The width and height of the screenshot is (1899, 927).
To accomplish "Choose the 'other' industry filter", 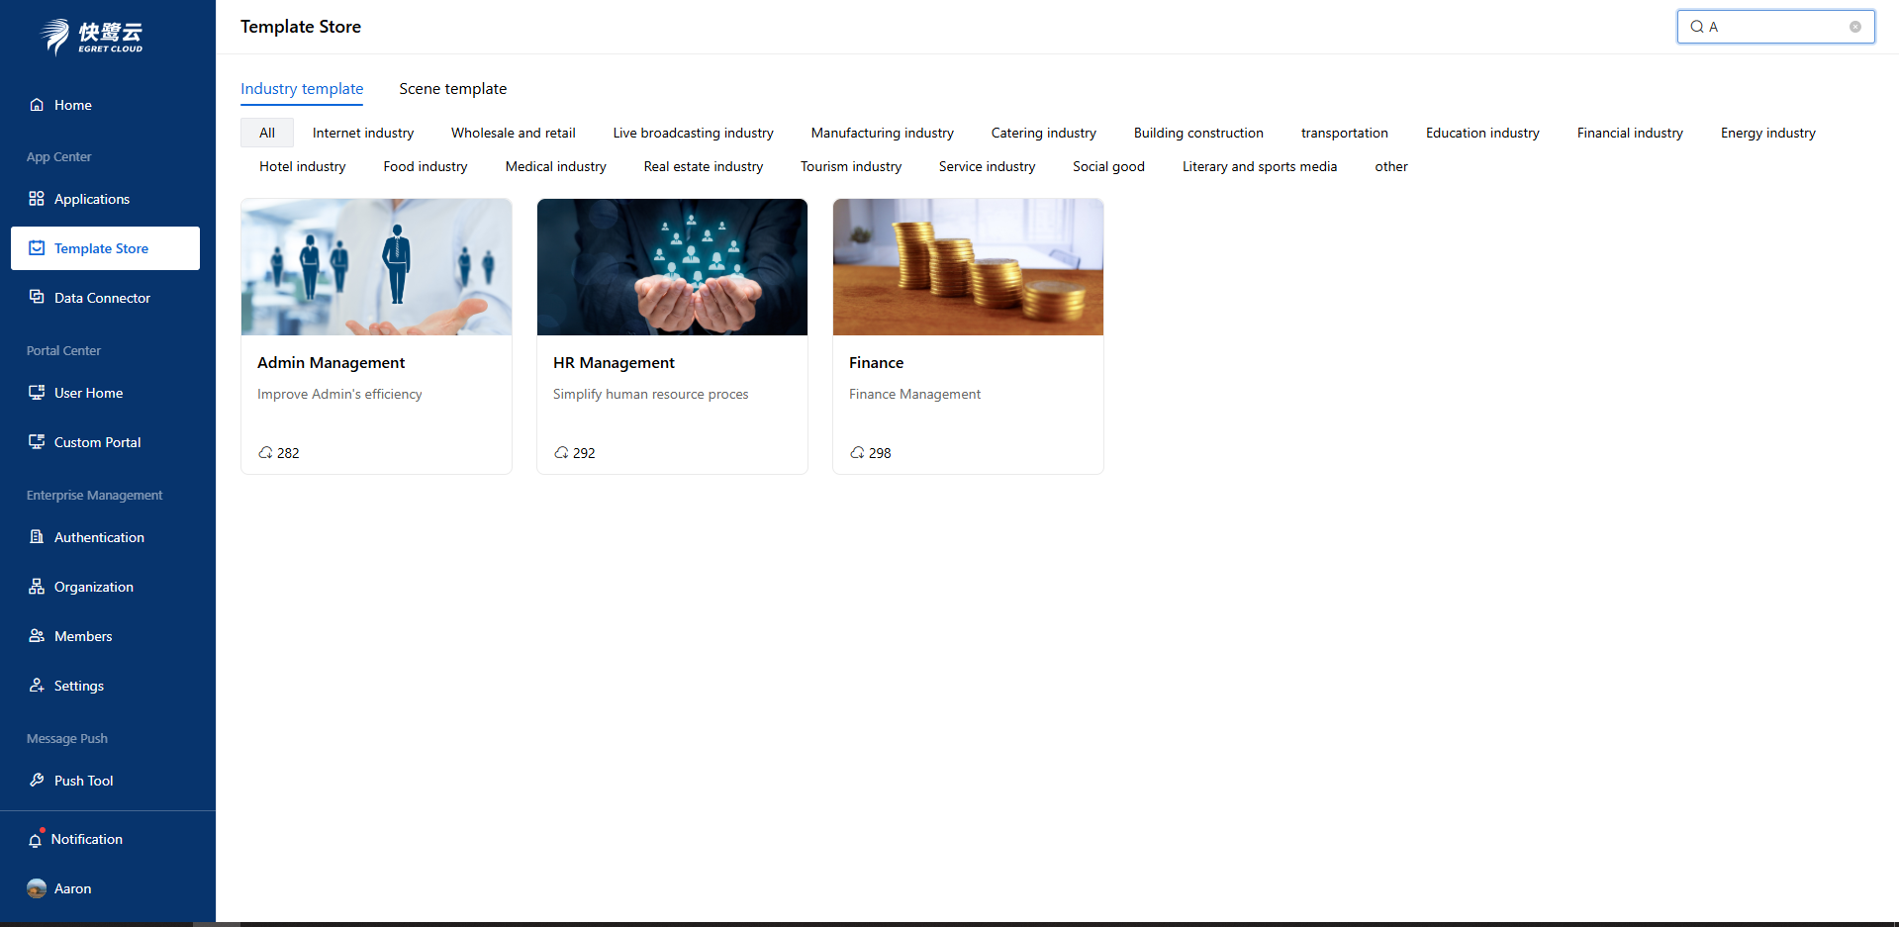I will tap(1390, 167).
